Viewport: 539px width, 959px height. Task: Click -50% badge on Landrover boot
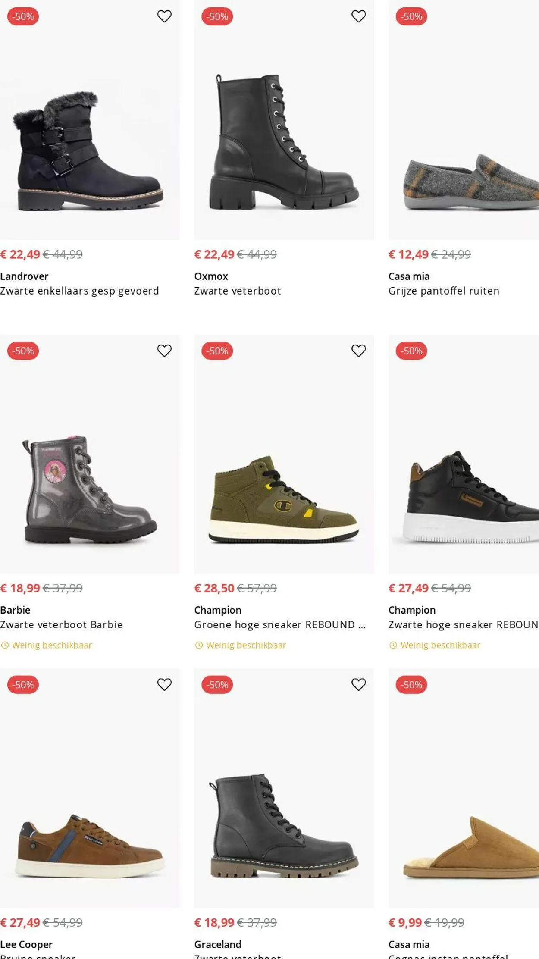[x=23, y=16]
